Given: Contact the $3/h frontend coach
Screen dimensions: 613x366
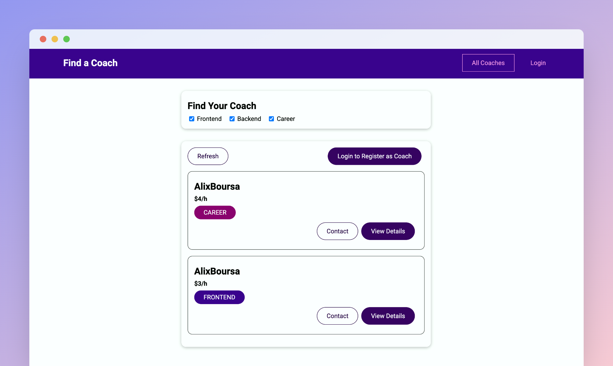Looking at the screenshot, I should pyautogui.click(x=337, y=316).
